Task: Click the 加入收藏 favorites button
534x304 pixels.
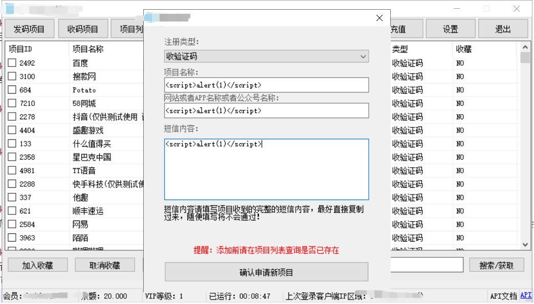Action: tap(37, 265)
